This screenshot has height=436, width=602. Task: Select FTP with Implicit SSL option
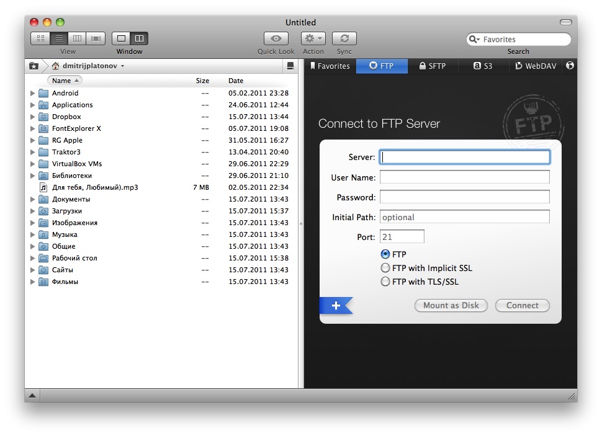click(x=385, y=268)
